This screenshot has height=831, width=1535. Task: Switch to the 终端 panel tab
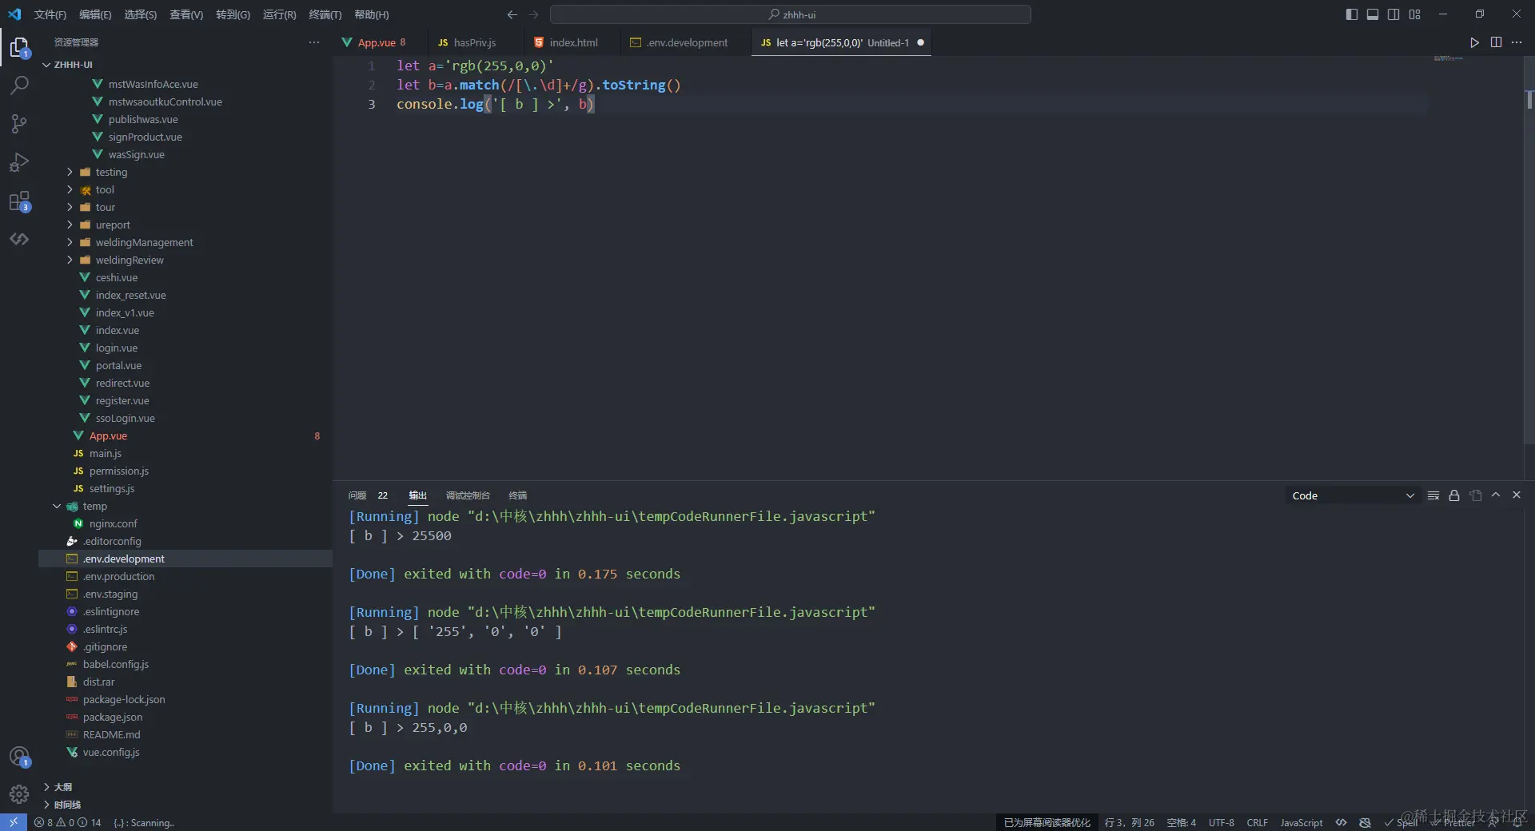pyautogui.click(x=518, y=495)
